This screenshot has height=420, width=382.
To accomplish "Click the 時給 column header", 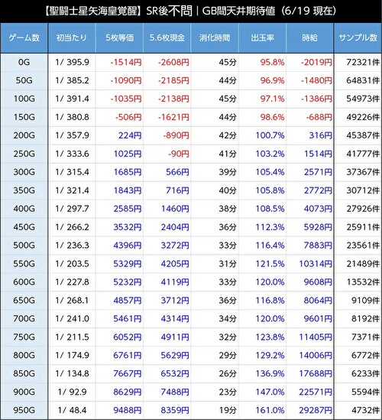I will [309, 37].
